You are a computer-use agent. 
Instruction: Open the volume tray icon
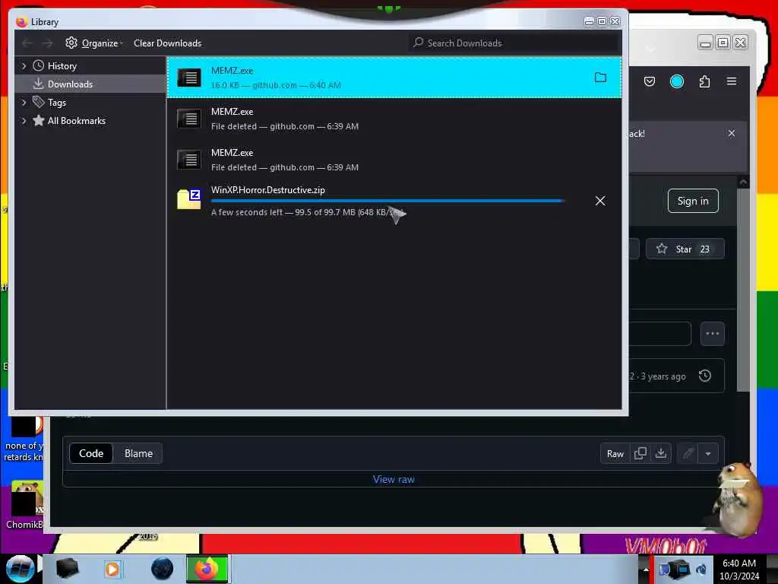[702, 570]
